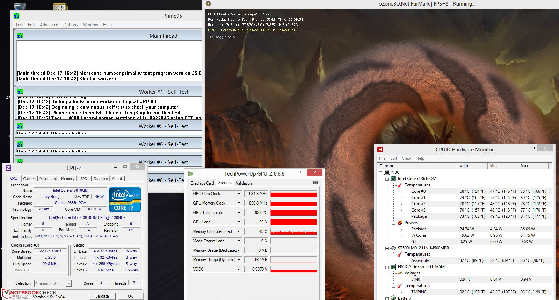
Task: Click the CPU-Z title bar icon
Action: click(9, 168)
